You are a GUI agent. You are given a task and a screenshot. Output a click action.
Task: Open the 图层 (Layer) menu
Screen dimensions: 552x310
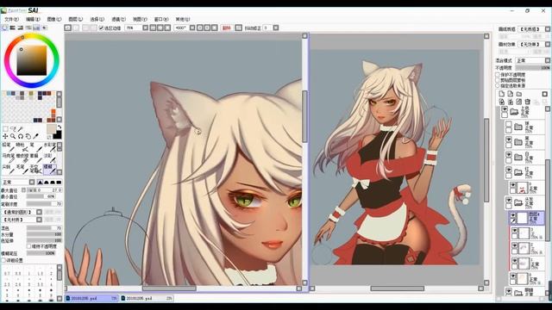75,19
